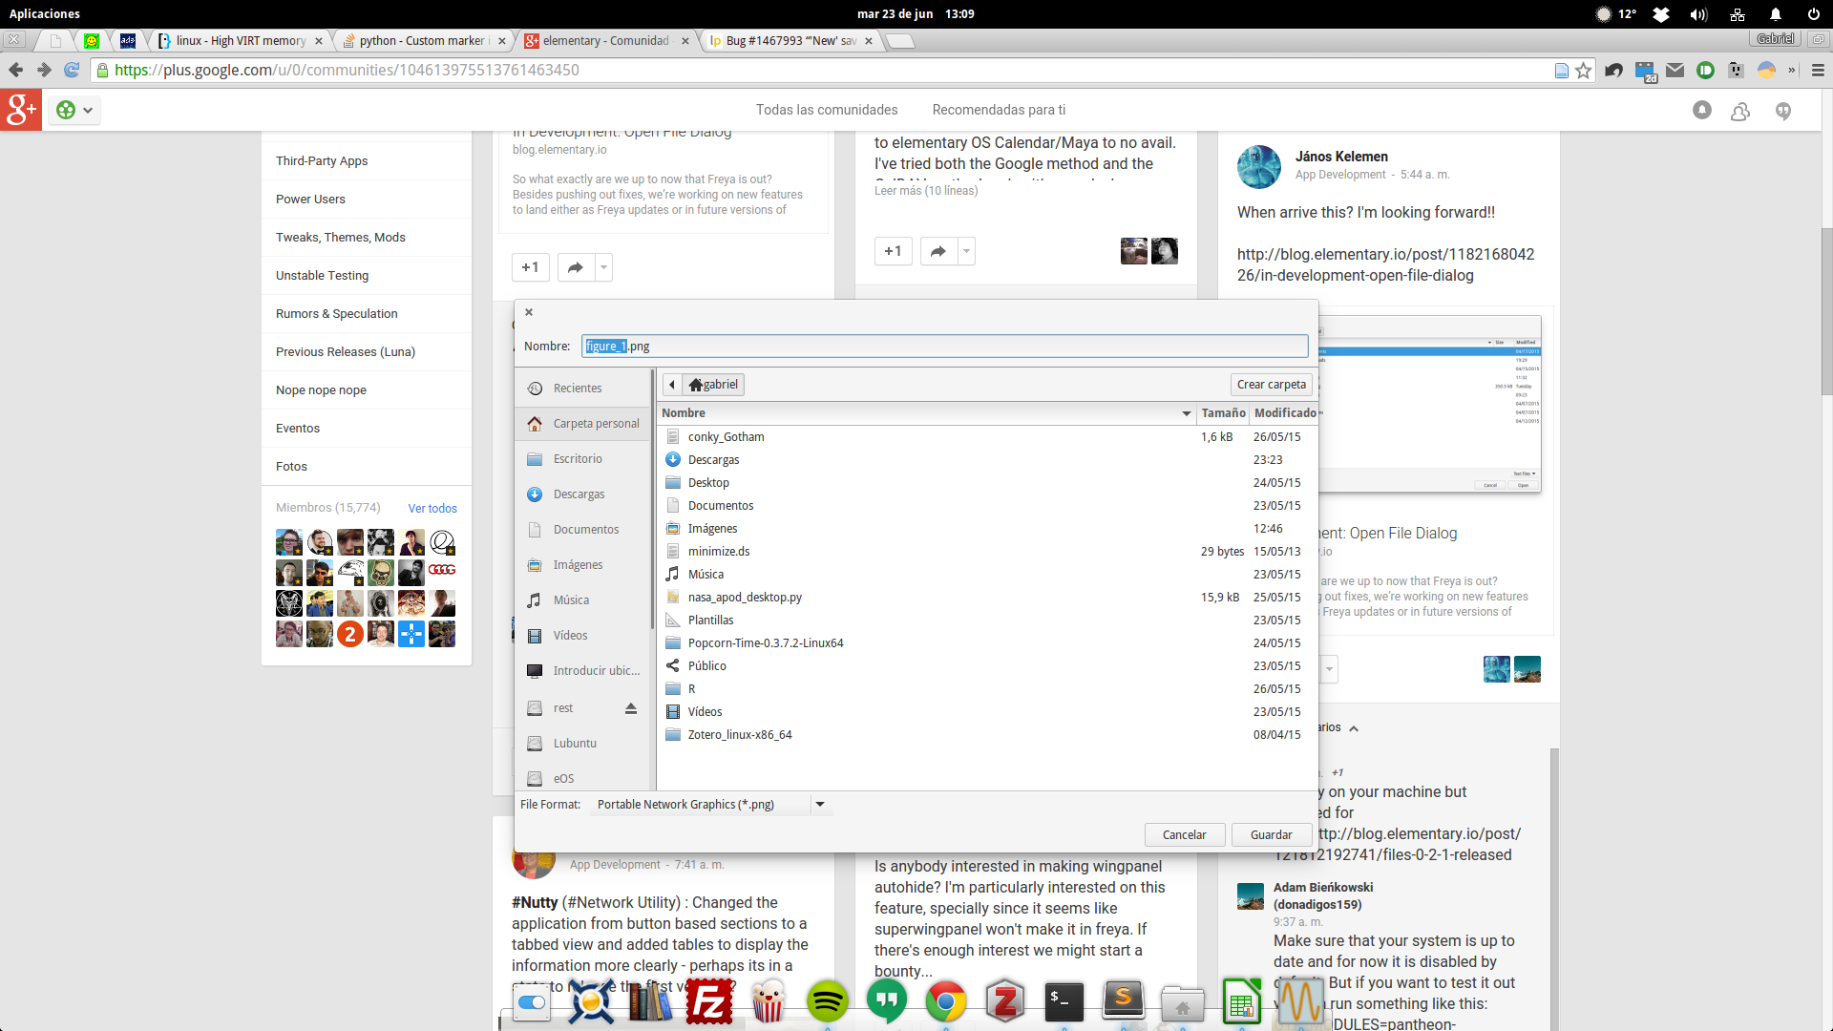Open Recomendadas para ti tab
Screen dimensions: 1833x1031
point(999,110)
